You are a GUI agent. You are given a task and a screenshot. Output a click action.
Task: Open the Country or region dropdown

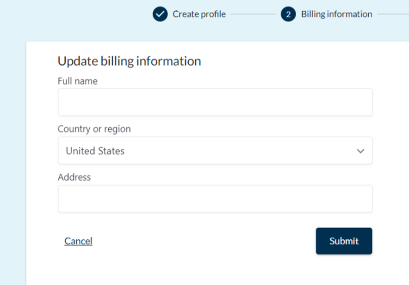[x=215, y=151]
